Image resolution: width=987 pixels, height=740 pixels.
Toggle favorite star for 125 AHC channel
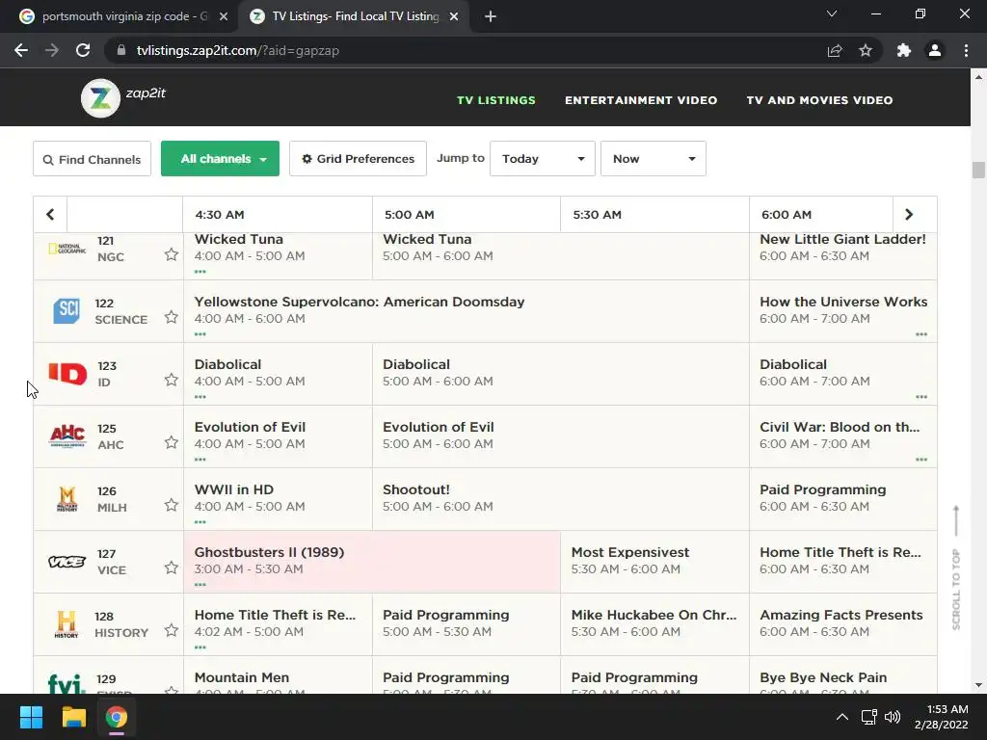(172, 442)
